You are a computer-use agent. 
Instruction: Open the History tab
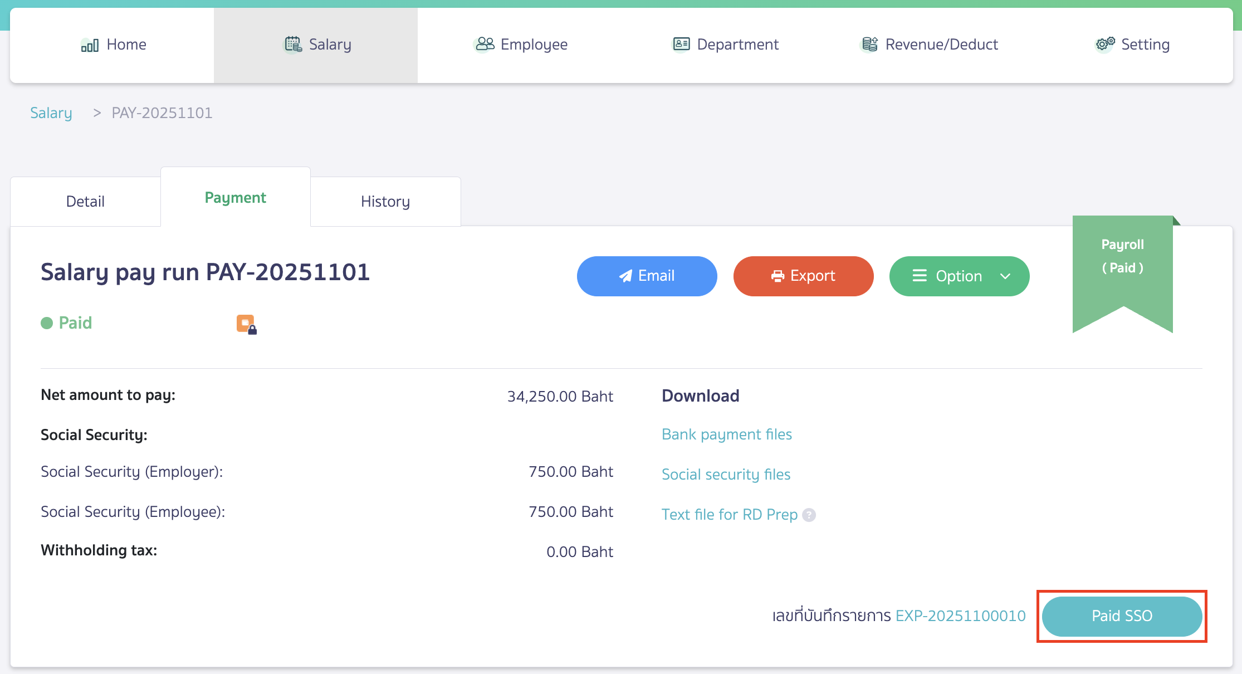click(385, 201)
